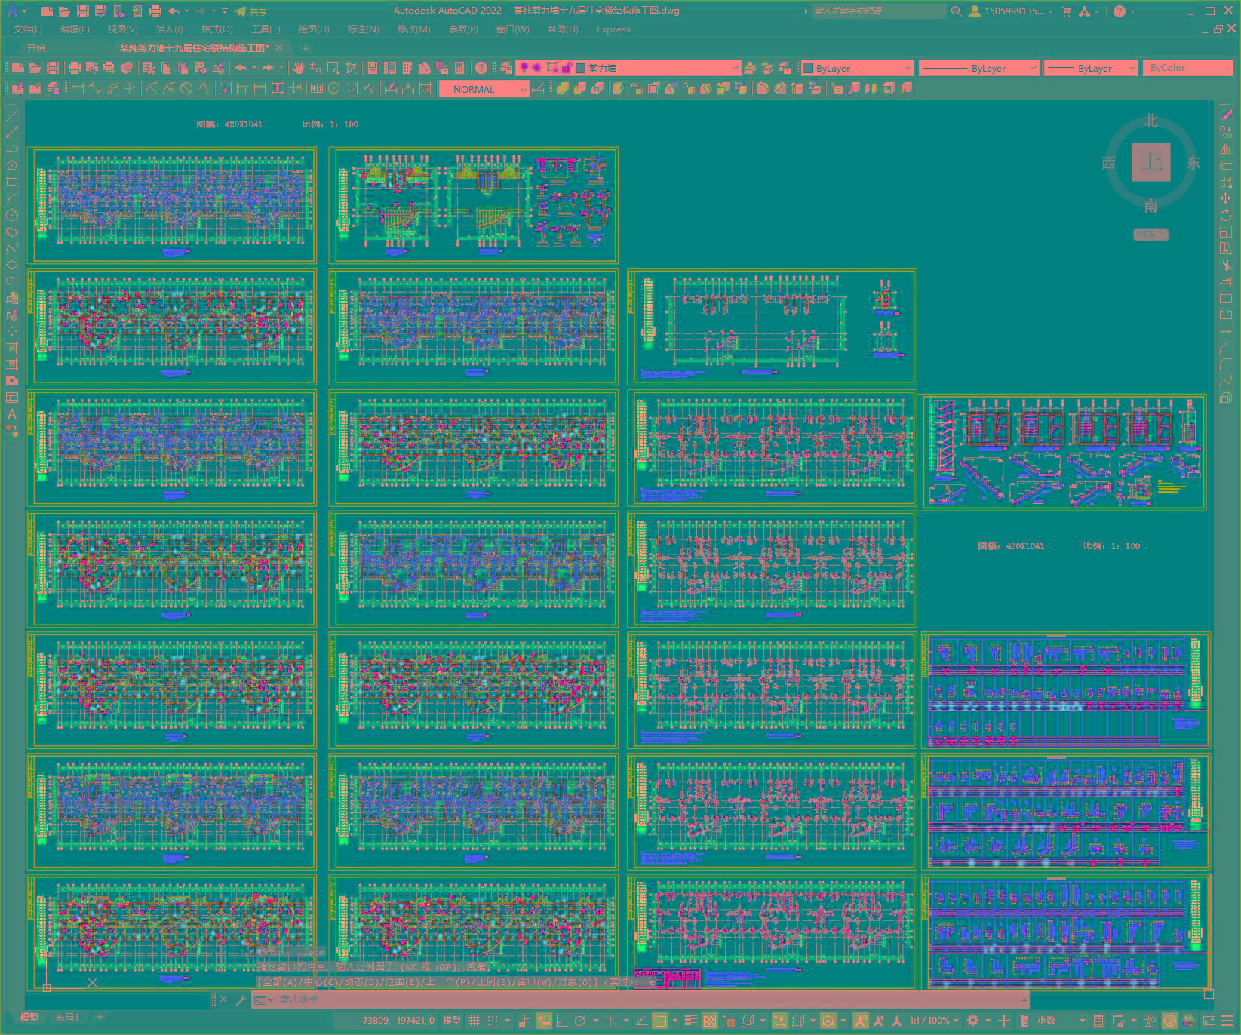The image size is (1241, 1035).
Task: Click the Cut icon in the standard toolbar
Action: [149, 68]
